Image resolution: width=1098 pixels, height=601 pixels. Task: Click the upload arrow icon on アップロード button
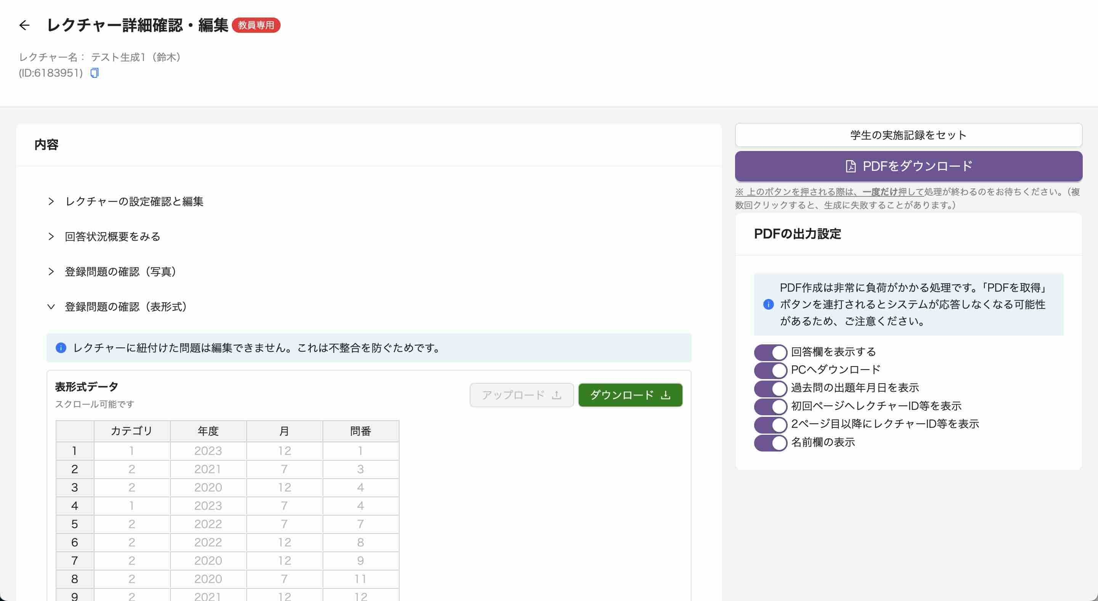(556, 395)
